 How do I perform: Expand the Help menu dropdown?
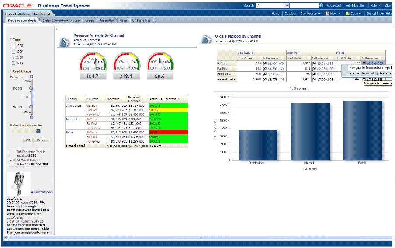pos(375,6)
